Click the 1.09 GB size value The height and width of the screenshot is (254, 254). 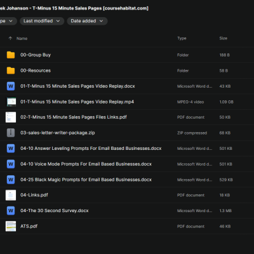(x=226, y=102)
